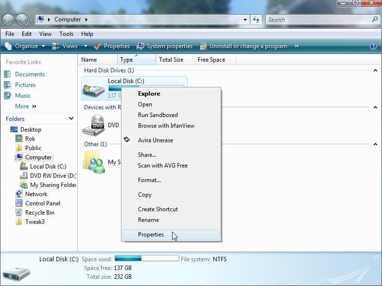Select Format... in context menu
Image resolution: width=382 pixels, height=286 pixels.
click(x=171, y=180)
